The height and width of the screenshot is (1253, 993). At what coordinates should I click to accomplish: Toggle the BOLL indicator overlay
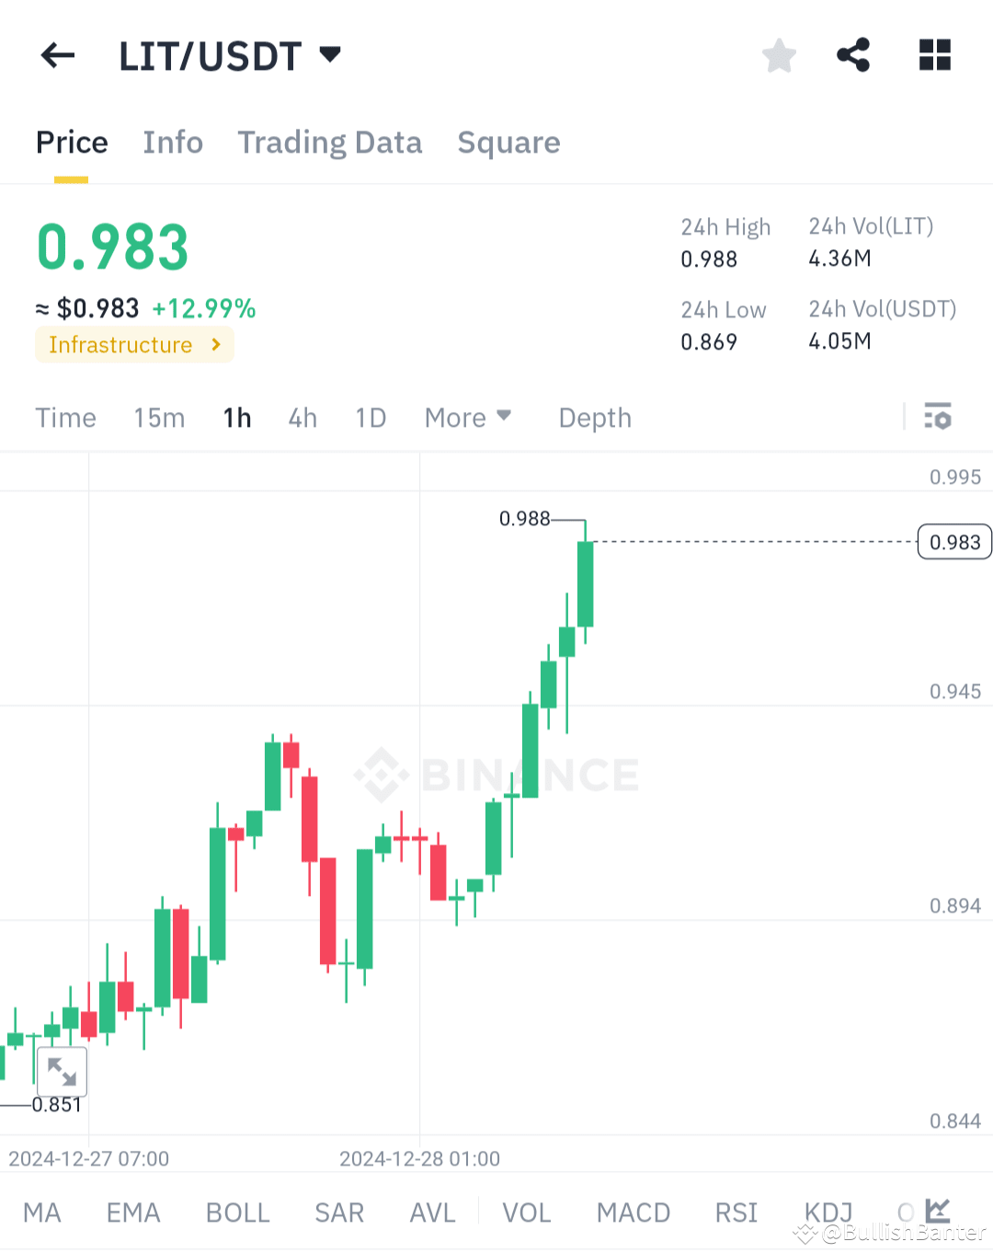coord(237,1213)
